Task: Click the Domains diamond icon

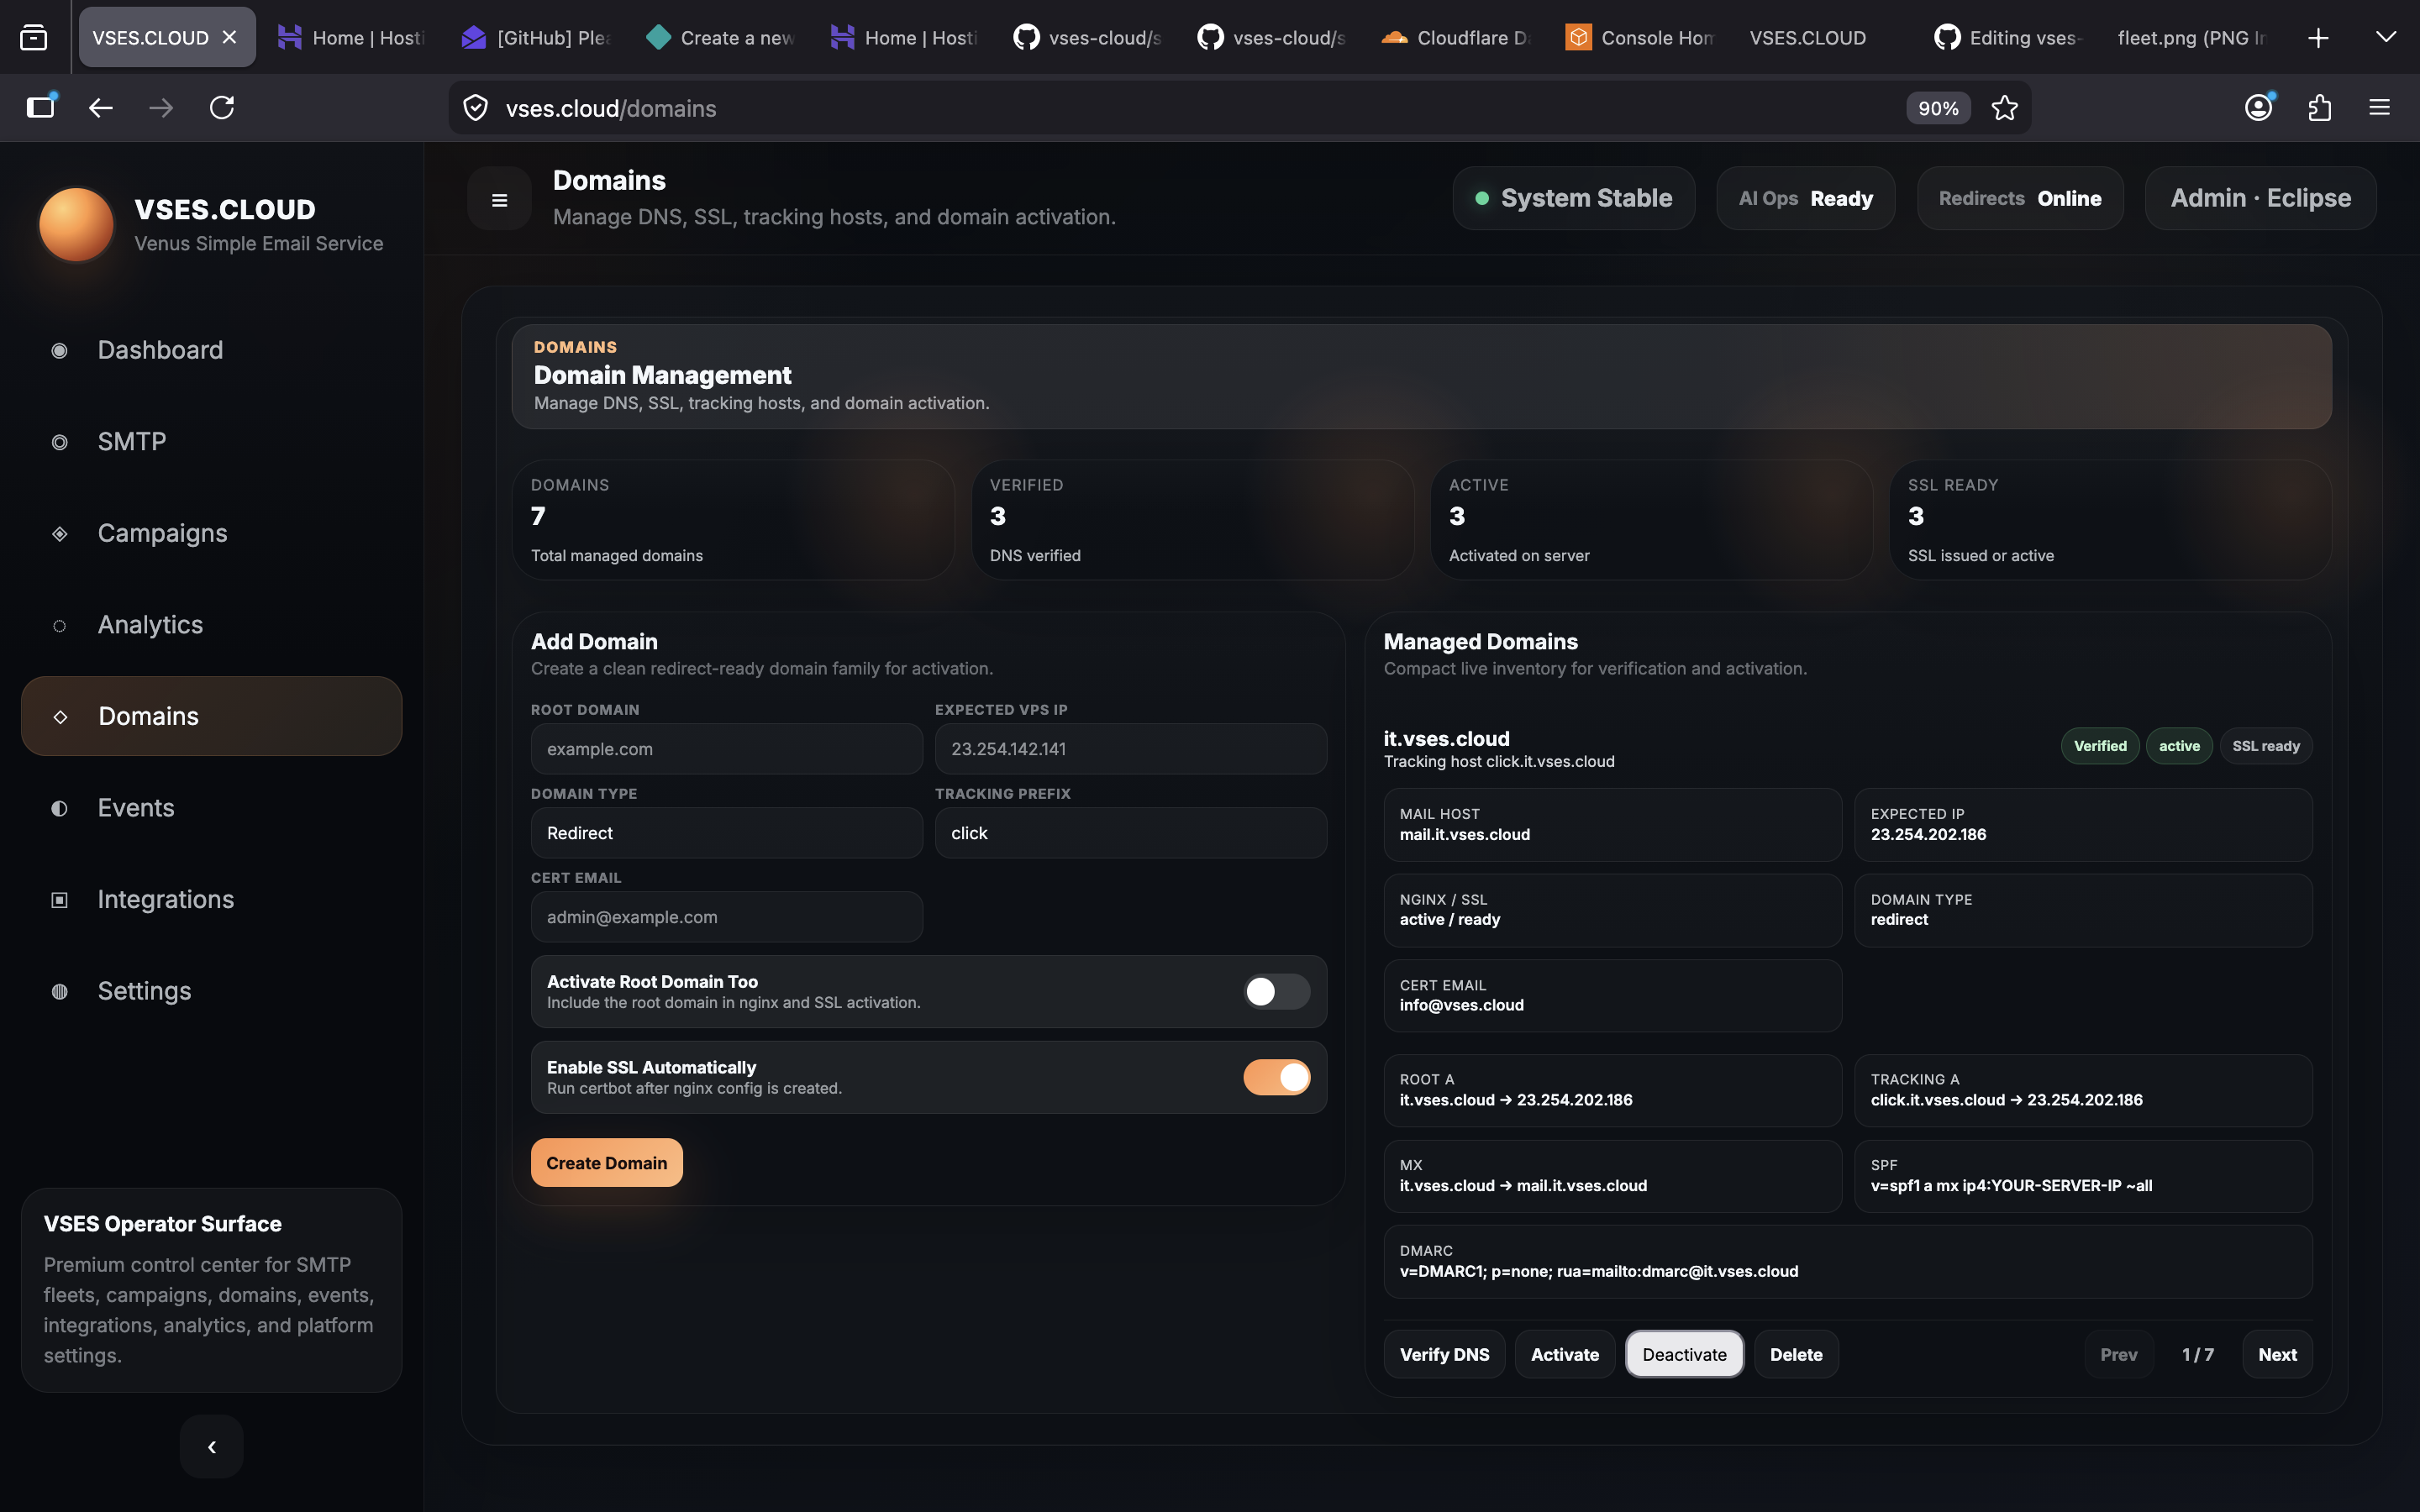Action: (61, 717)
